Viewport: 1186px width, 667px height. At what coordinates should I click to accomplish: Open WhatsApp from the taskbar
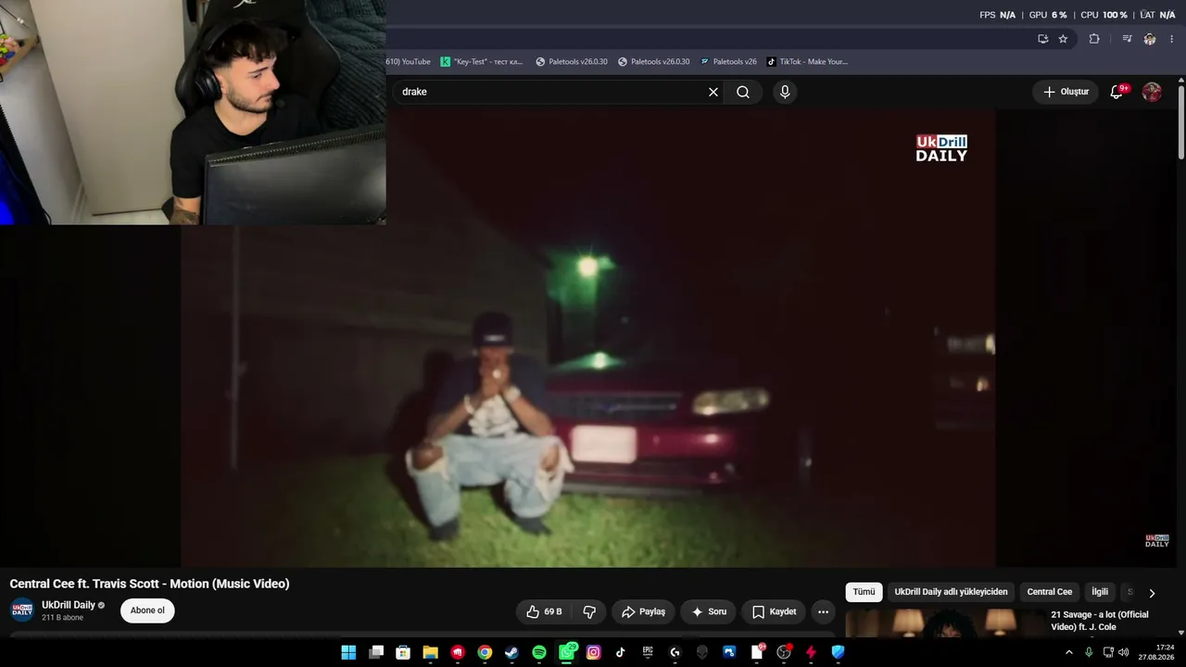566,652
